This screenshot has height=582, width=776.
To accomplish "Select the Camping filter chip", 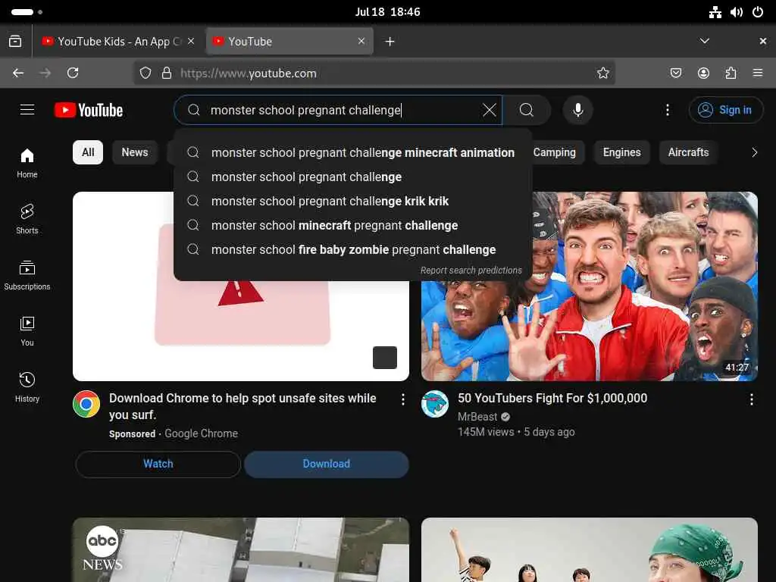I will [x=554, y=152].
